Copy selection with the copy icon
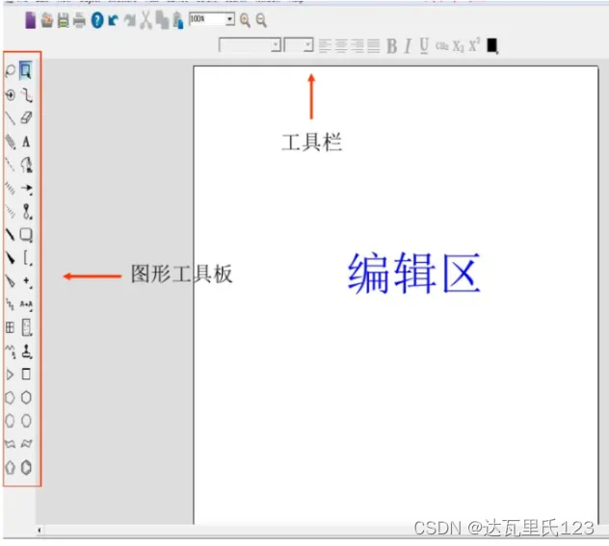This screenshot has height=546, width=609. (162, 20)
